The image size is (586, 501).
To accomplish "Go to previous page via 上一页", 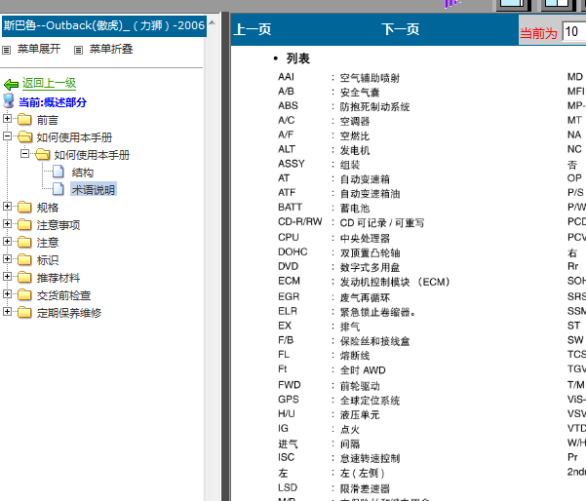I will tap(253, 30).
